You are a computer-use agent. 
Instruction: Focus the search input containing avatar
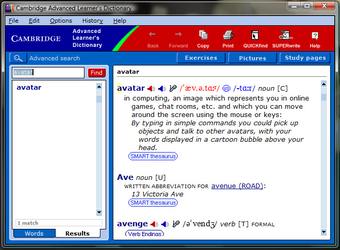pyautogui.click(x=48, y=73)
